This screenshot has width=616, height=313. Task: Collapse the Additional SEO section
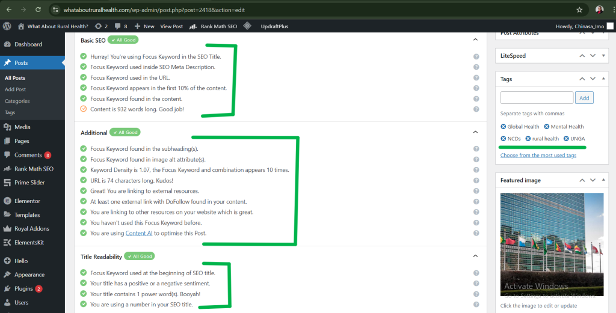[x=475, y=132]
